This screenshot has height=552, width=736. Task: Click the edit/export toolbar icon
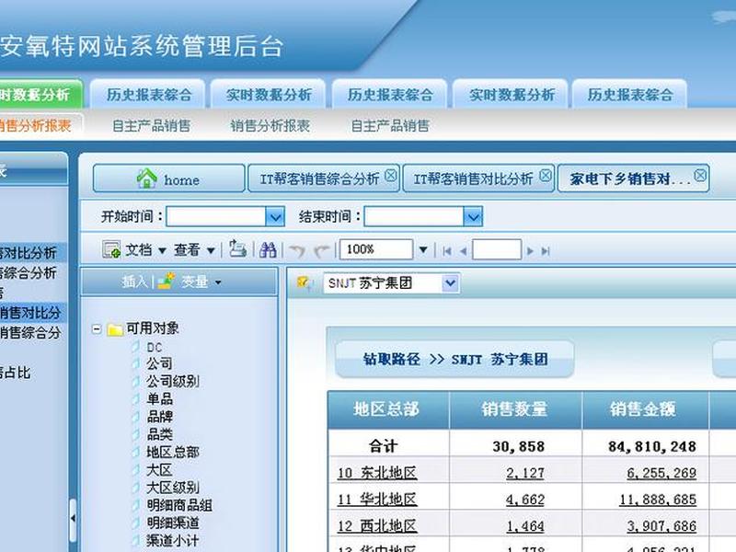(237, 248)
